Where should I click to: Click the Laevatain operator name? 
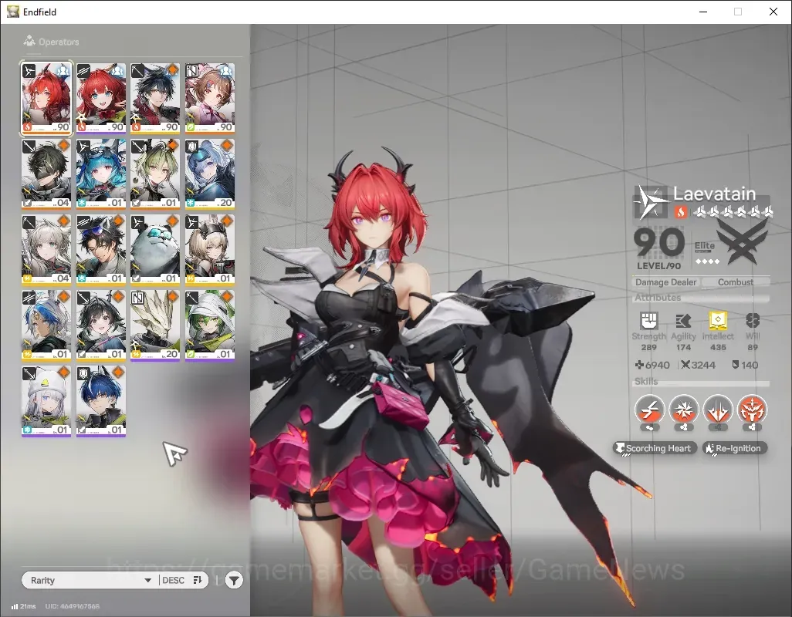(x=714, y=194)
